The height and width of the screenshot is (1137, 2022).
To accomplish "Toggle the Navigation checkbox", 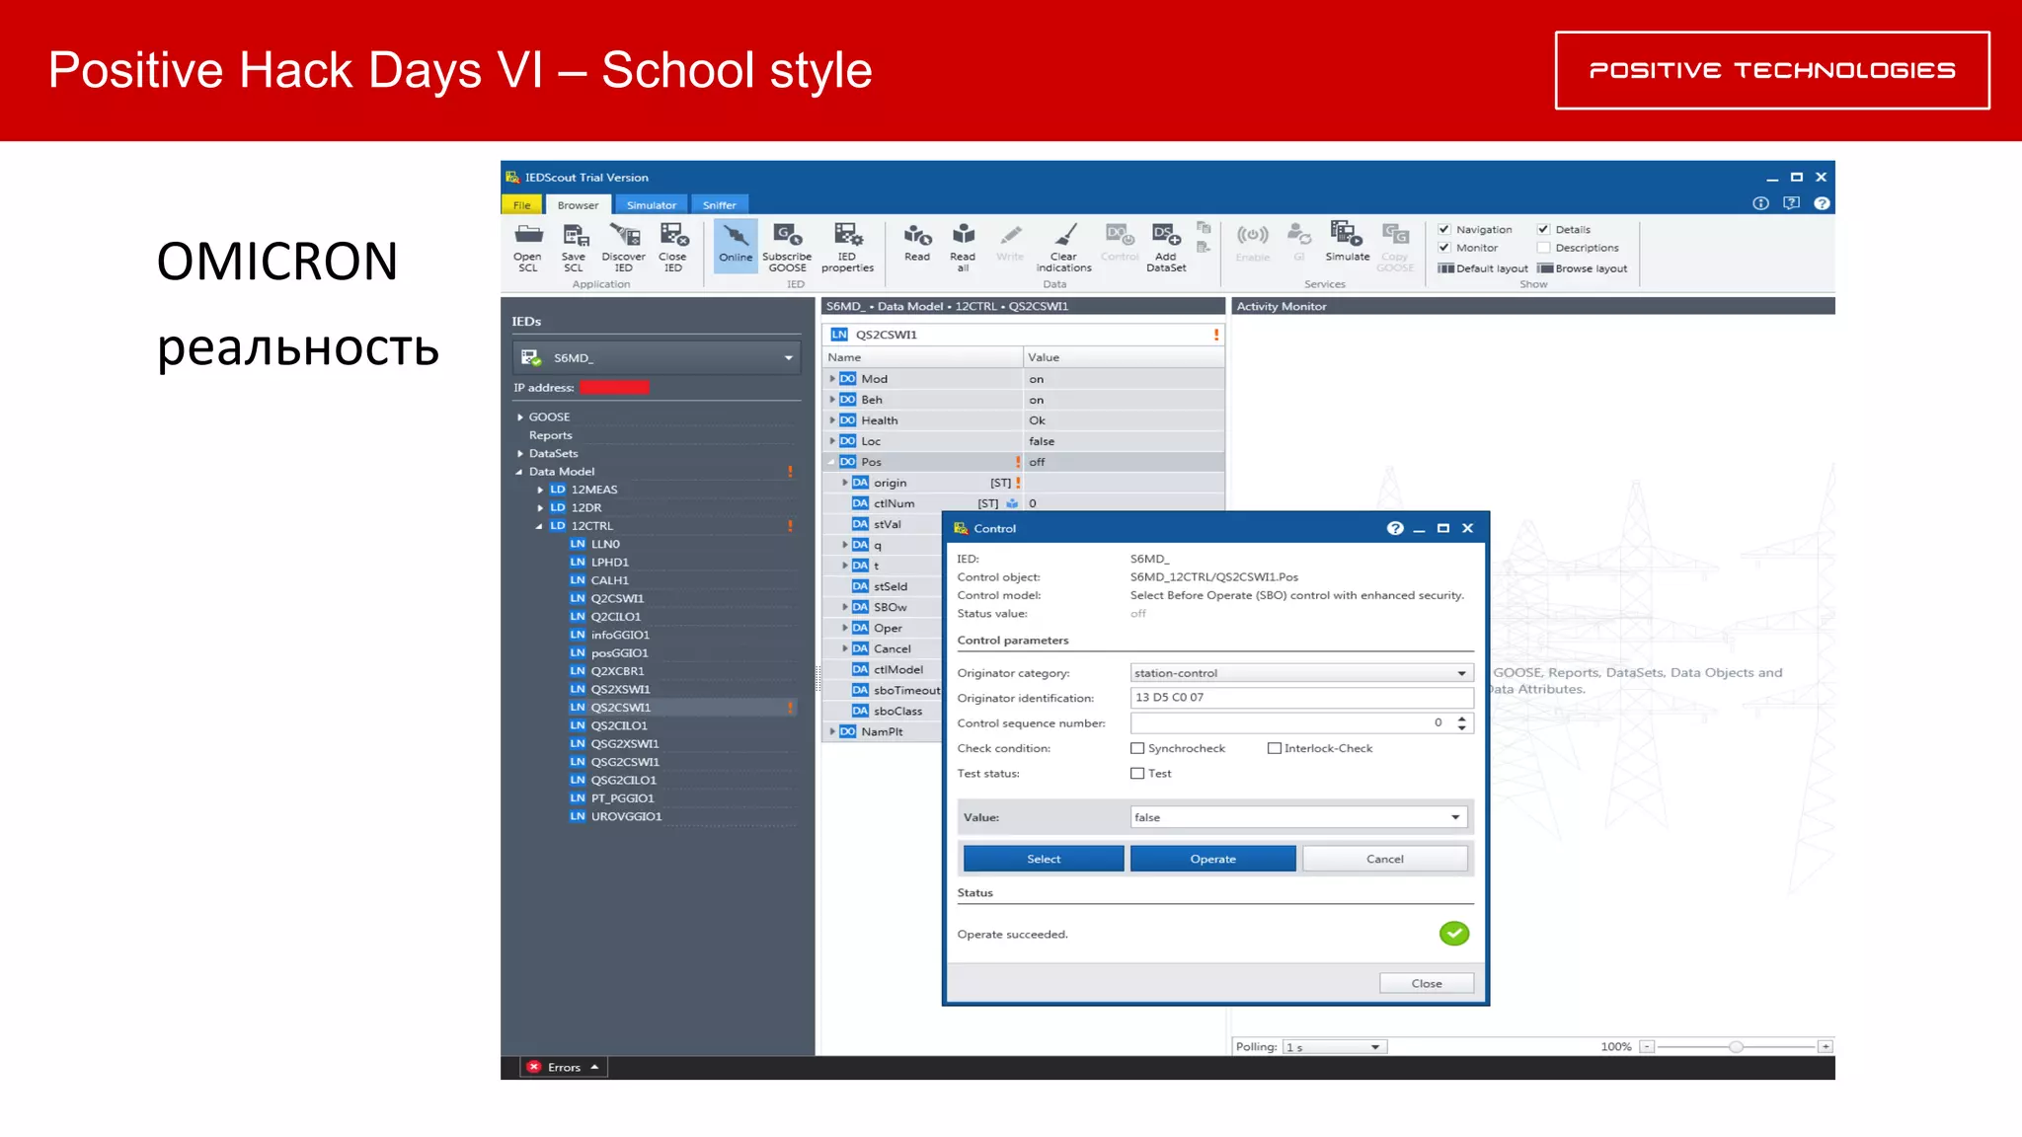I will pos(1444,229).
